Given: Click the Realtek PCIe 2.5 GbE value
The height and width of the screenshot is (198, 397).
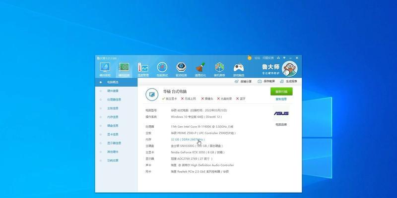Looking at the screenshot, I should (x=200, y=171).
